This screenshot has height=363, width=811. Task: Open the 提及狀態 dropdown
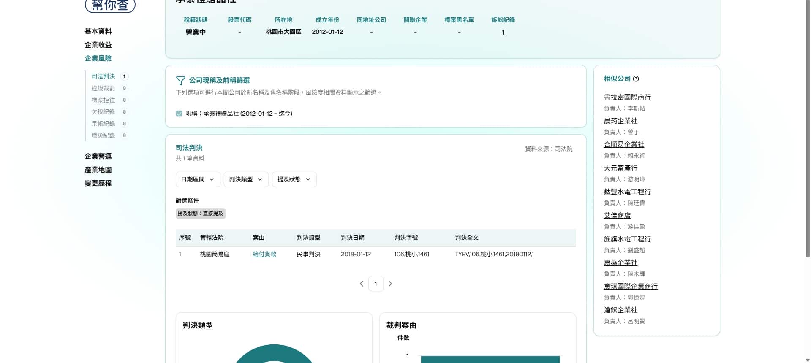click(x=294, y=179)
